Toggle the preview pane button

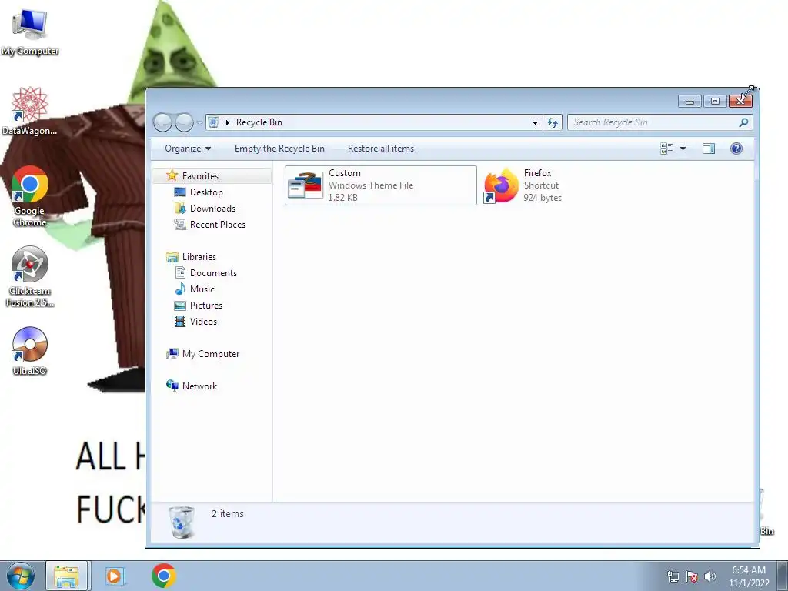(x=709, y=149)
